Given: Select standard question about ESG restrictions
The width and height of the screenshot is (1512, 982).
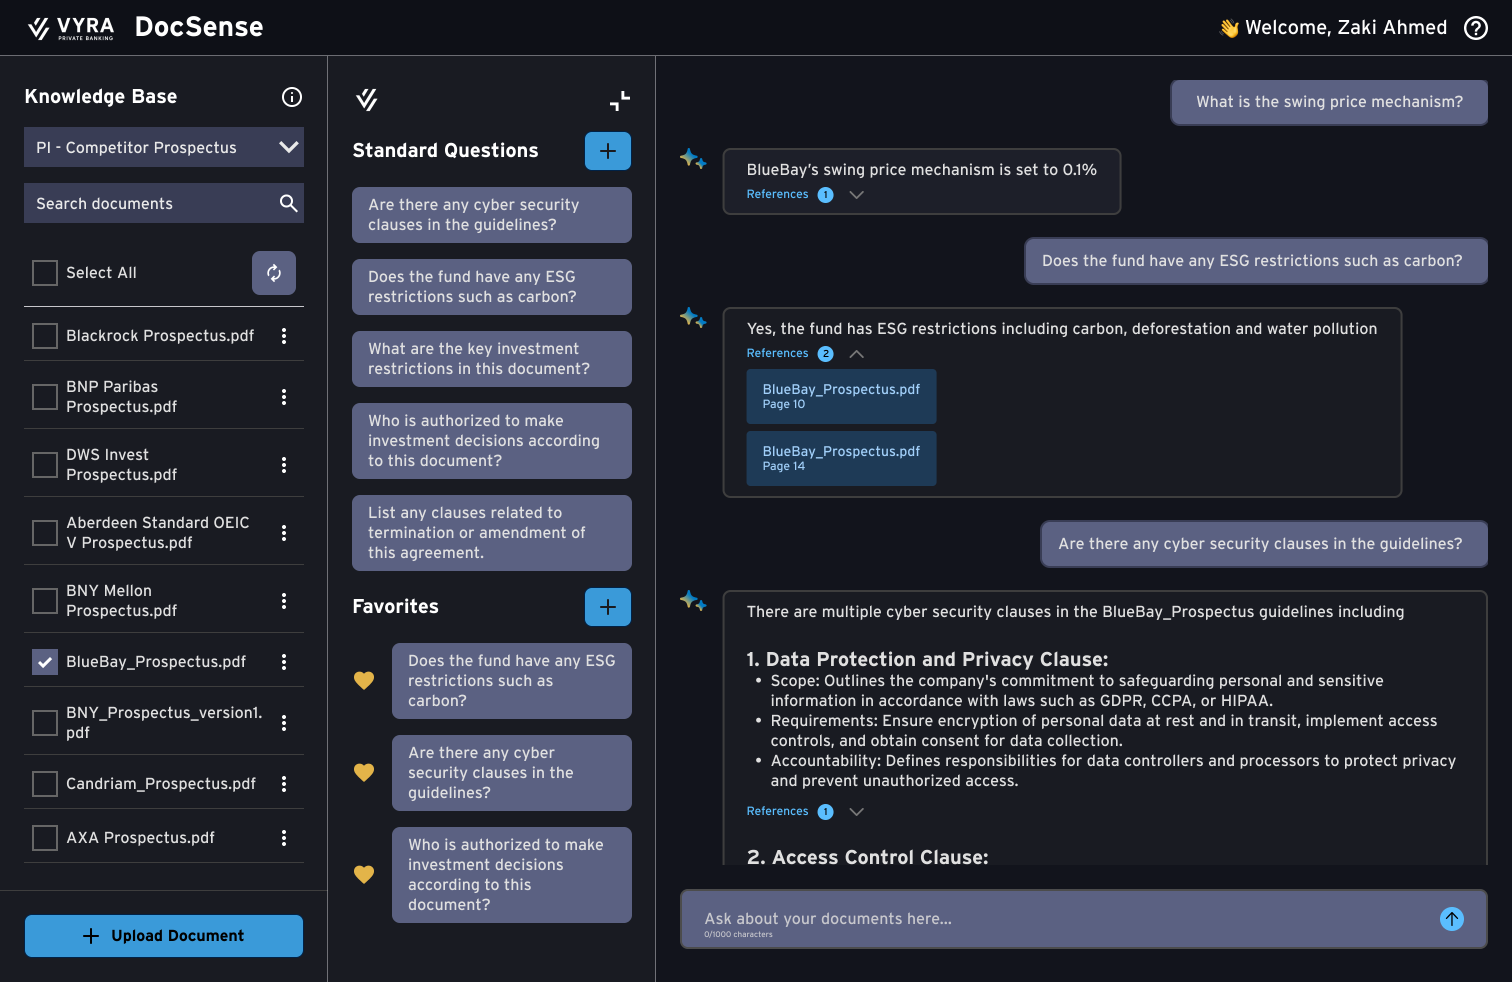Looking at the screenshot, I should pyautogui.click(x=491, y=286).
